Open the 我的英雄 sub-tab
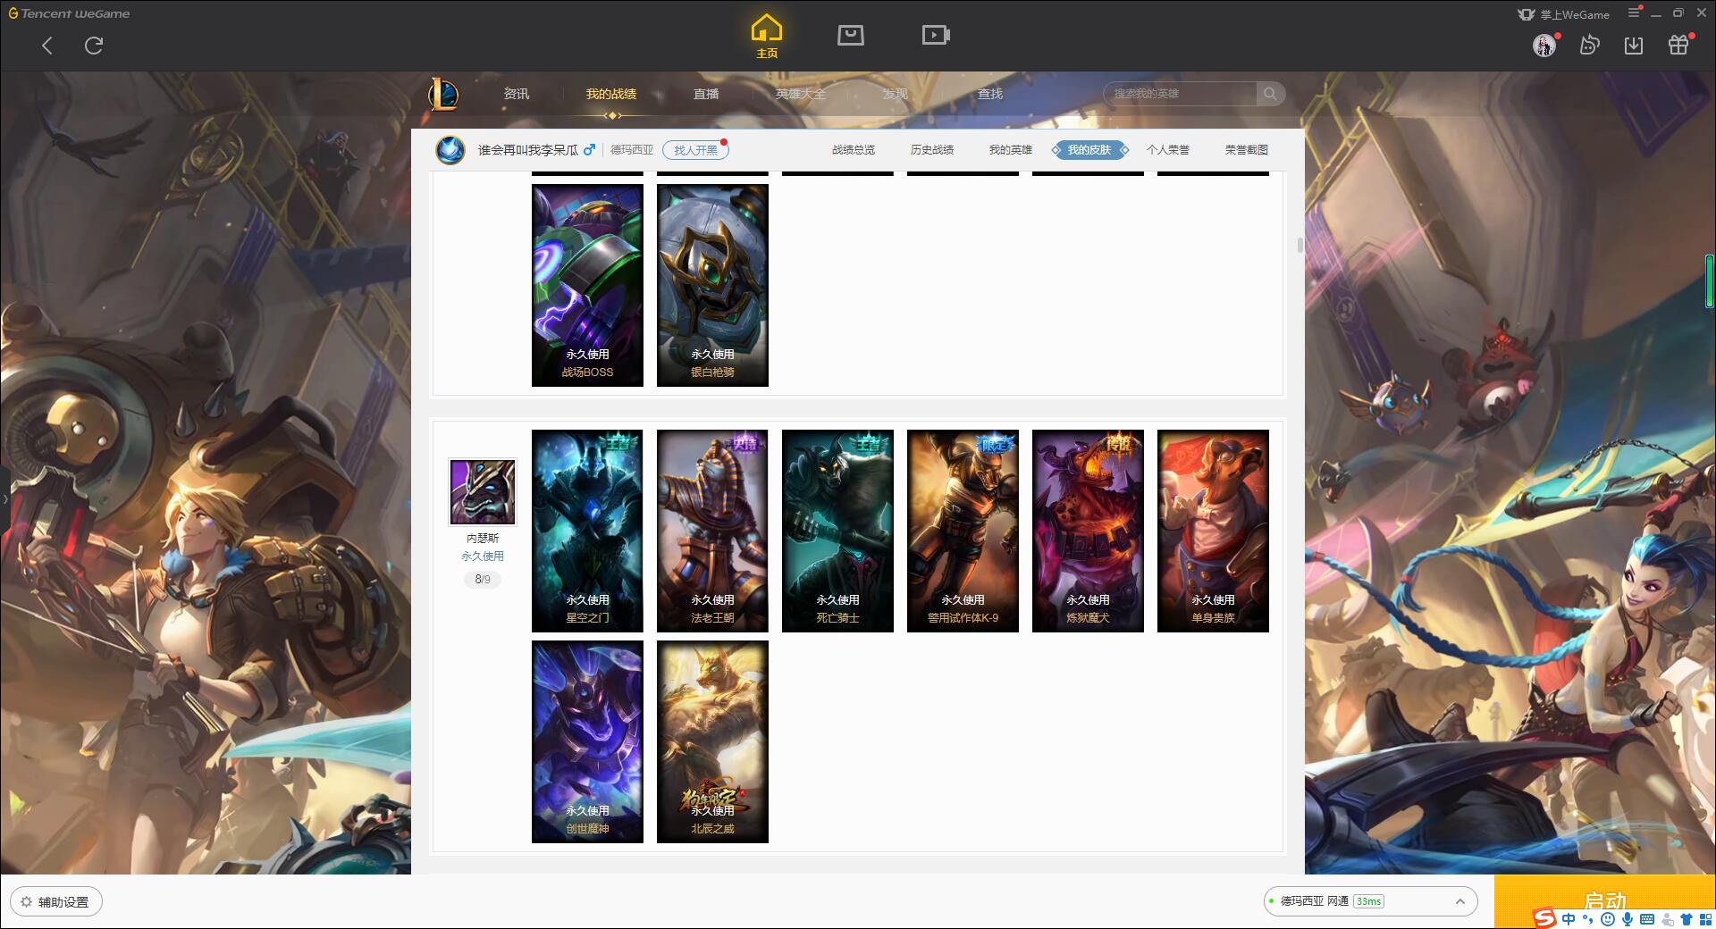The image size is (1716, 929). tap(1011, 150)
